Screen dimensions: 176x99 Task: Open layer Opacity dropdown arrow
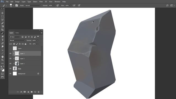(37, 40)
